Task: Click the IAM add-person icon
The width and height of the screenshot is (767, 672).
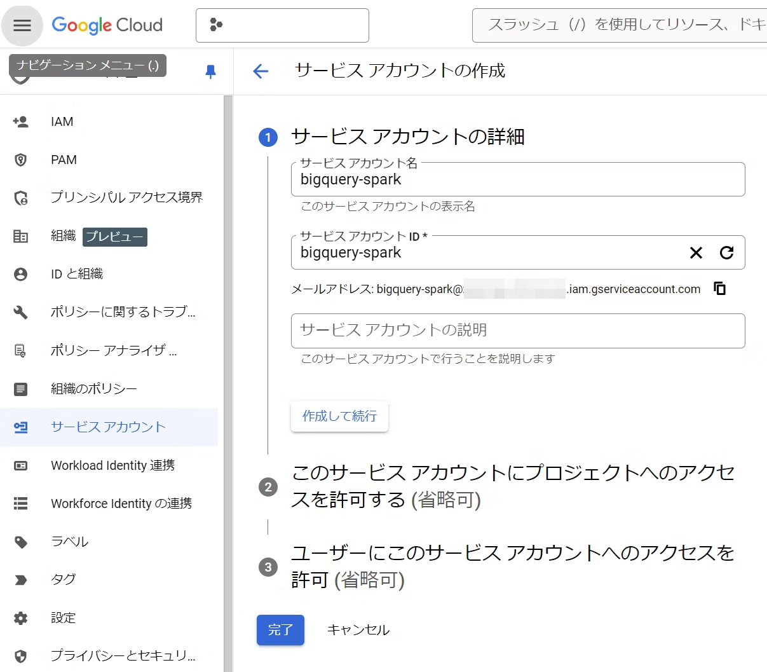Action: 21,121
